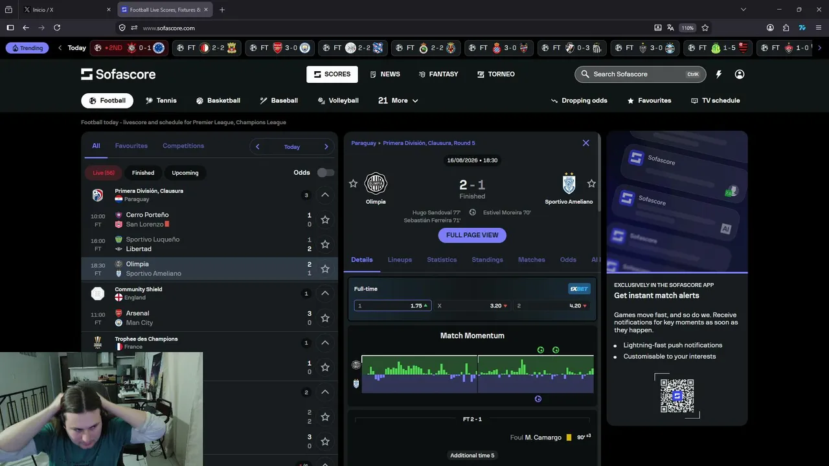Collapse the Trophee des Champions section
This screenshot has width=829, height=466.
point(325,342)
